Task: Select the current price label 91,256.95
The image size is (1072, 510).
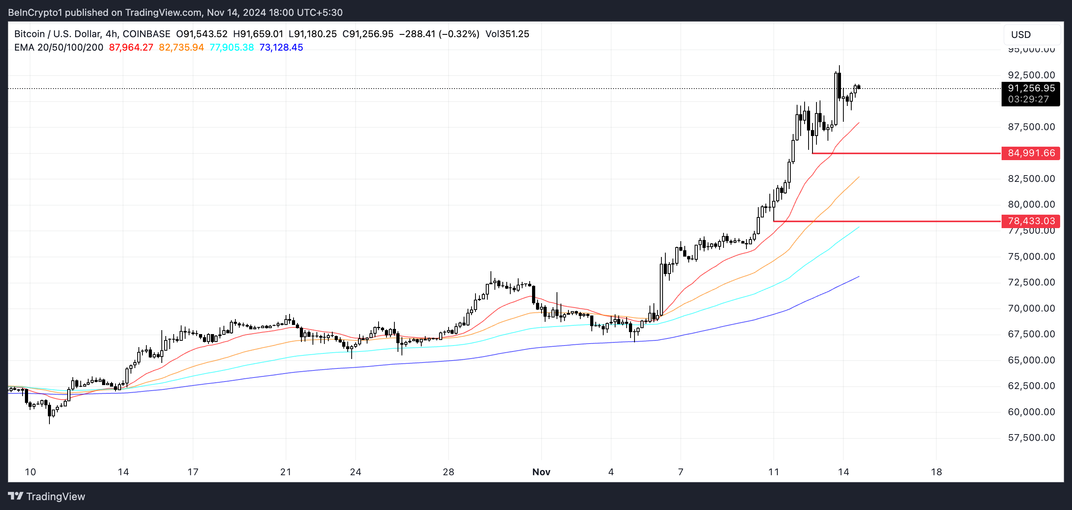Action: [1031, 88]
